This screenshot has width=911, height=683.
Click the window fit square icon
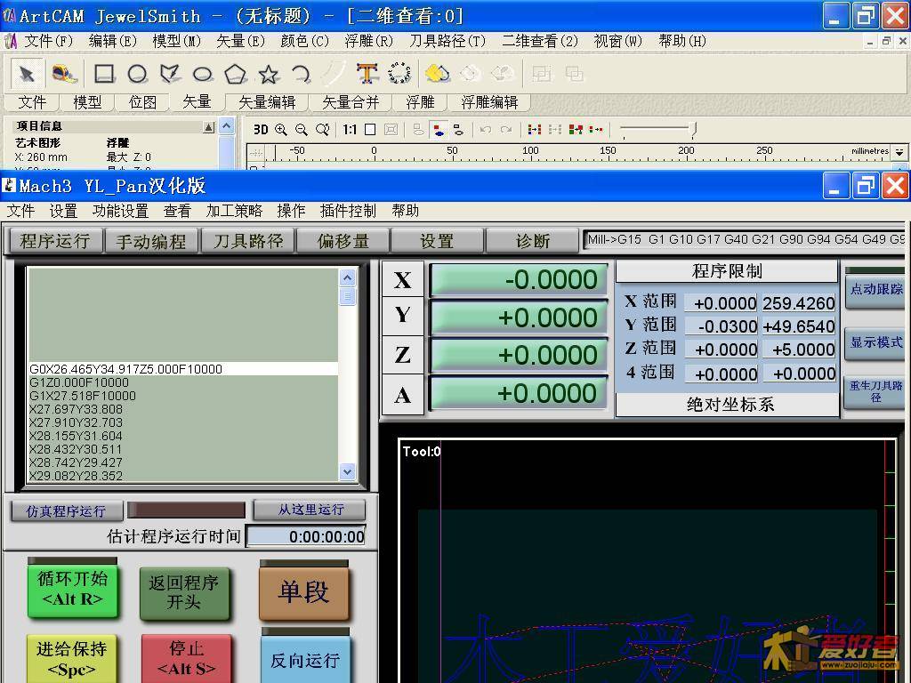tap(370, 130)
